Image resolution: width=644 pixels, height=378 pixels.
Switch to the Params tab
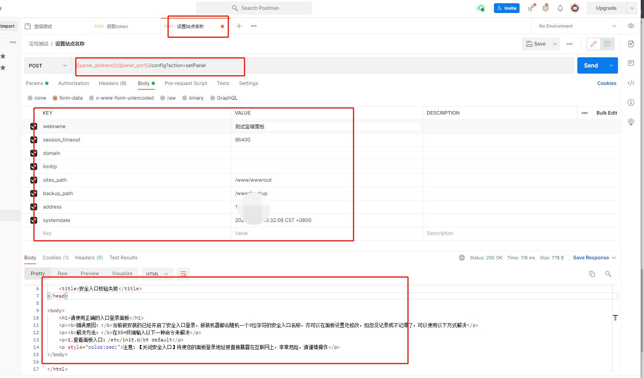(37, 83)
